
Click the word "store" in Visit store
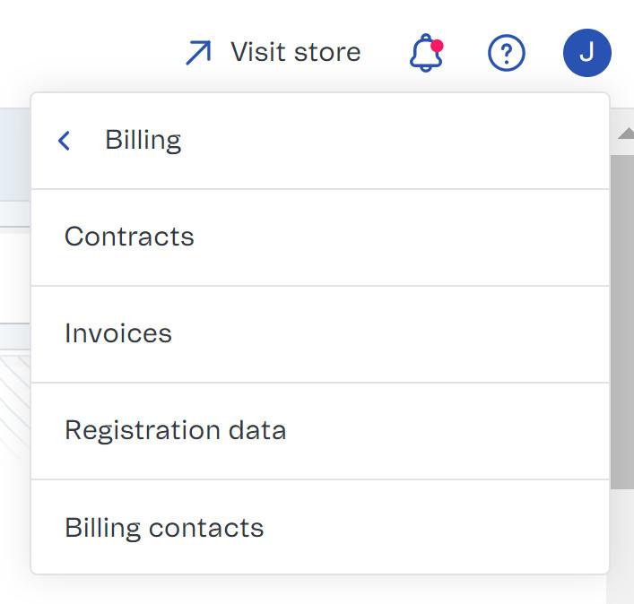pos(326,52)
